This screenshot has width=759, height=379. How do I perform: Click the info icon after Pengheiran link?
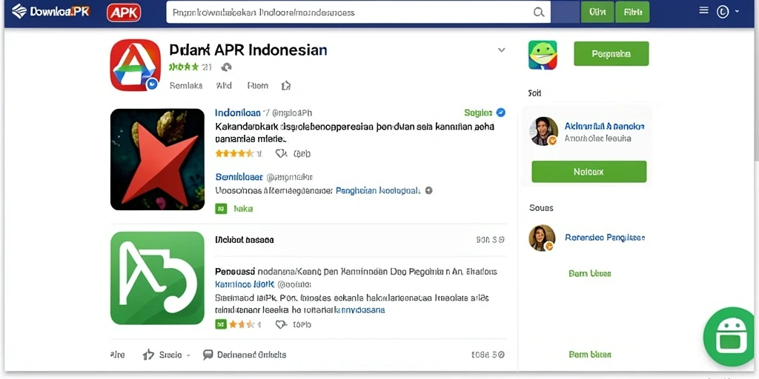pos(428,190)
